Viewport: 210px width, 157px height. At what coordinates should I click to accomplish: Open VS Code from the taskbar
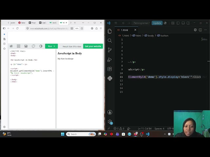click(x=147, y=134)
